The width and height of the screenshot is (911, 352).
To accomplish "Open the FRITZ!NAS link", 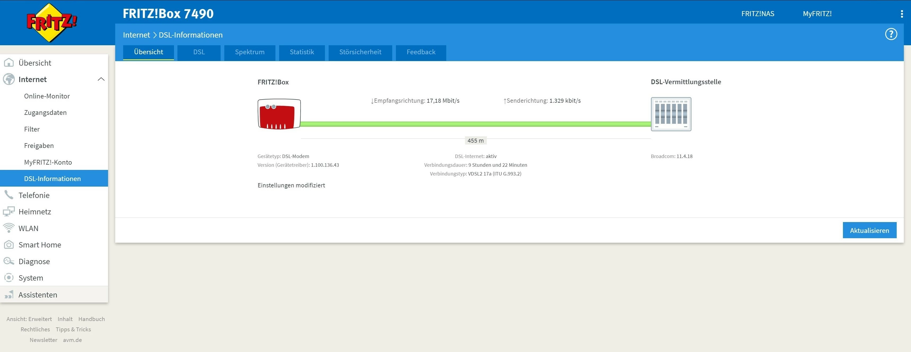I will (757, 14).
